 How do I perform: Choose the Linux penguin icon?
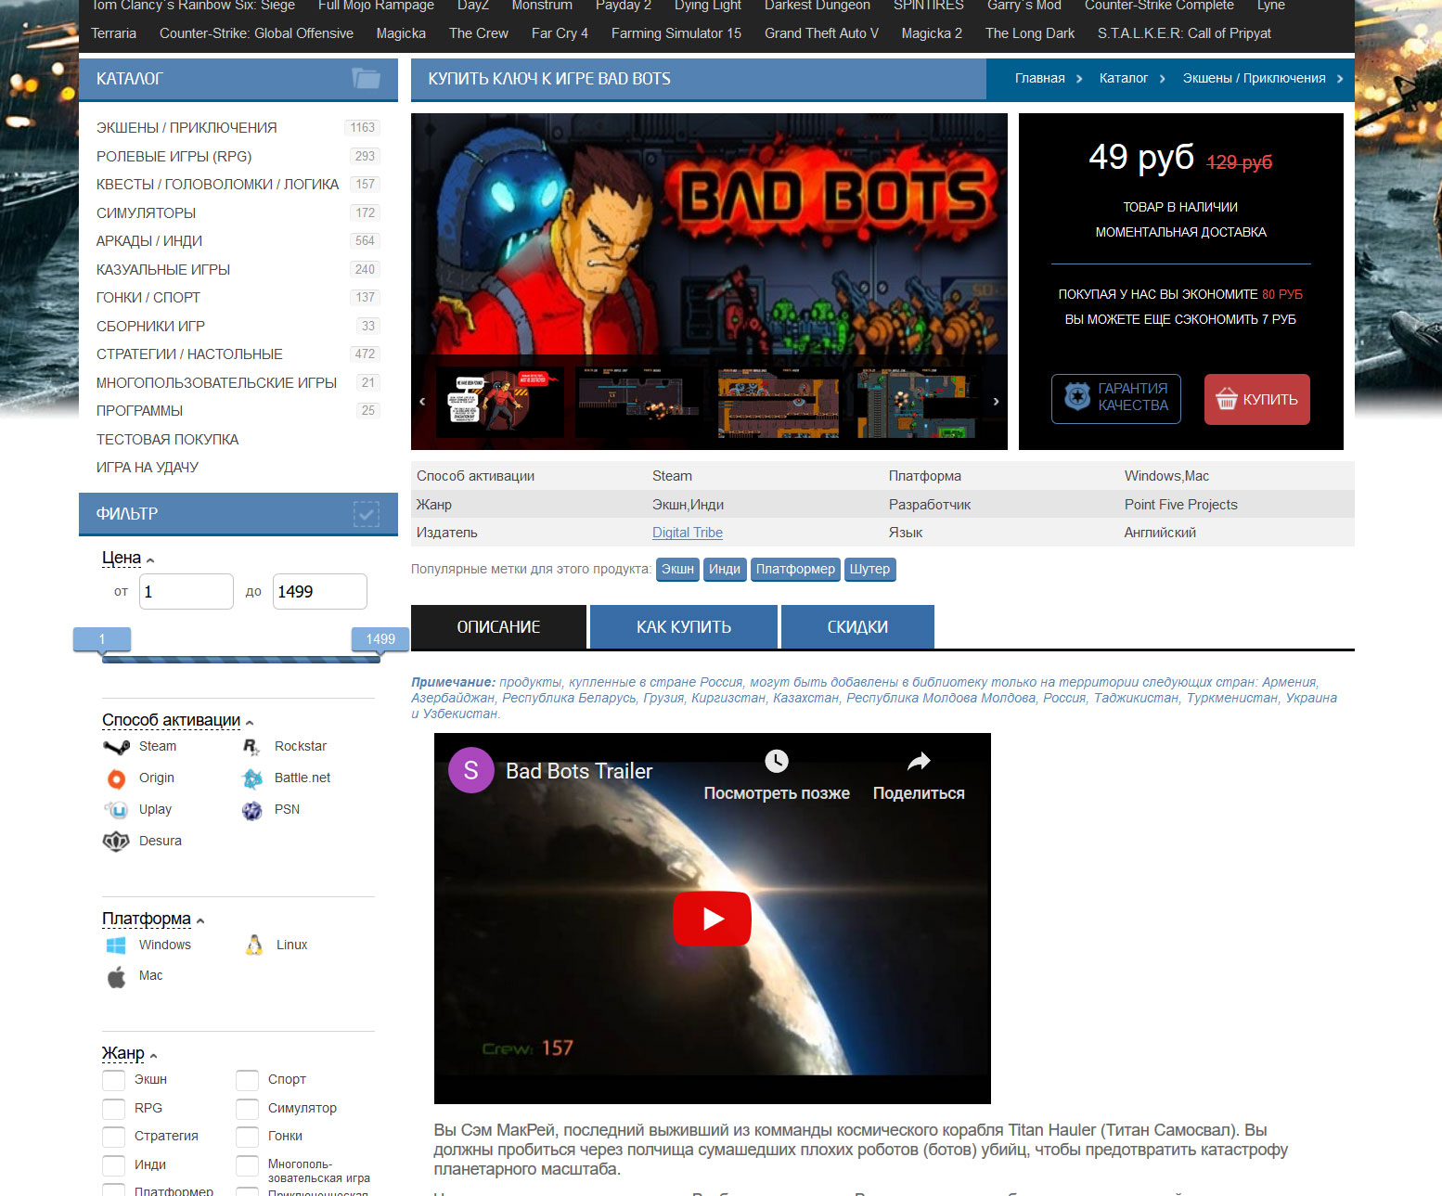point(254,945)
